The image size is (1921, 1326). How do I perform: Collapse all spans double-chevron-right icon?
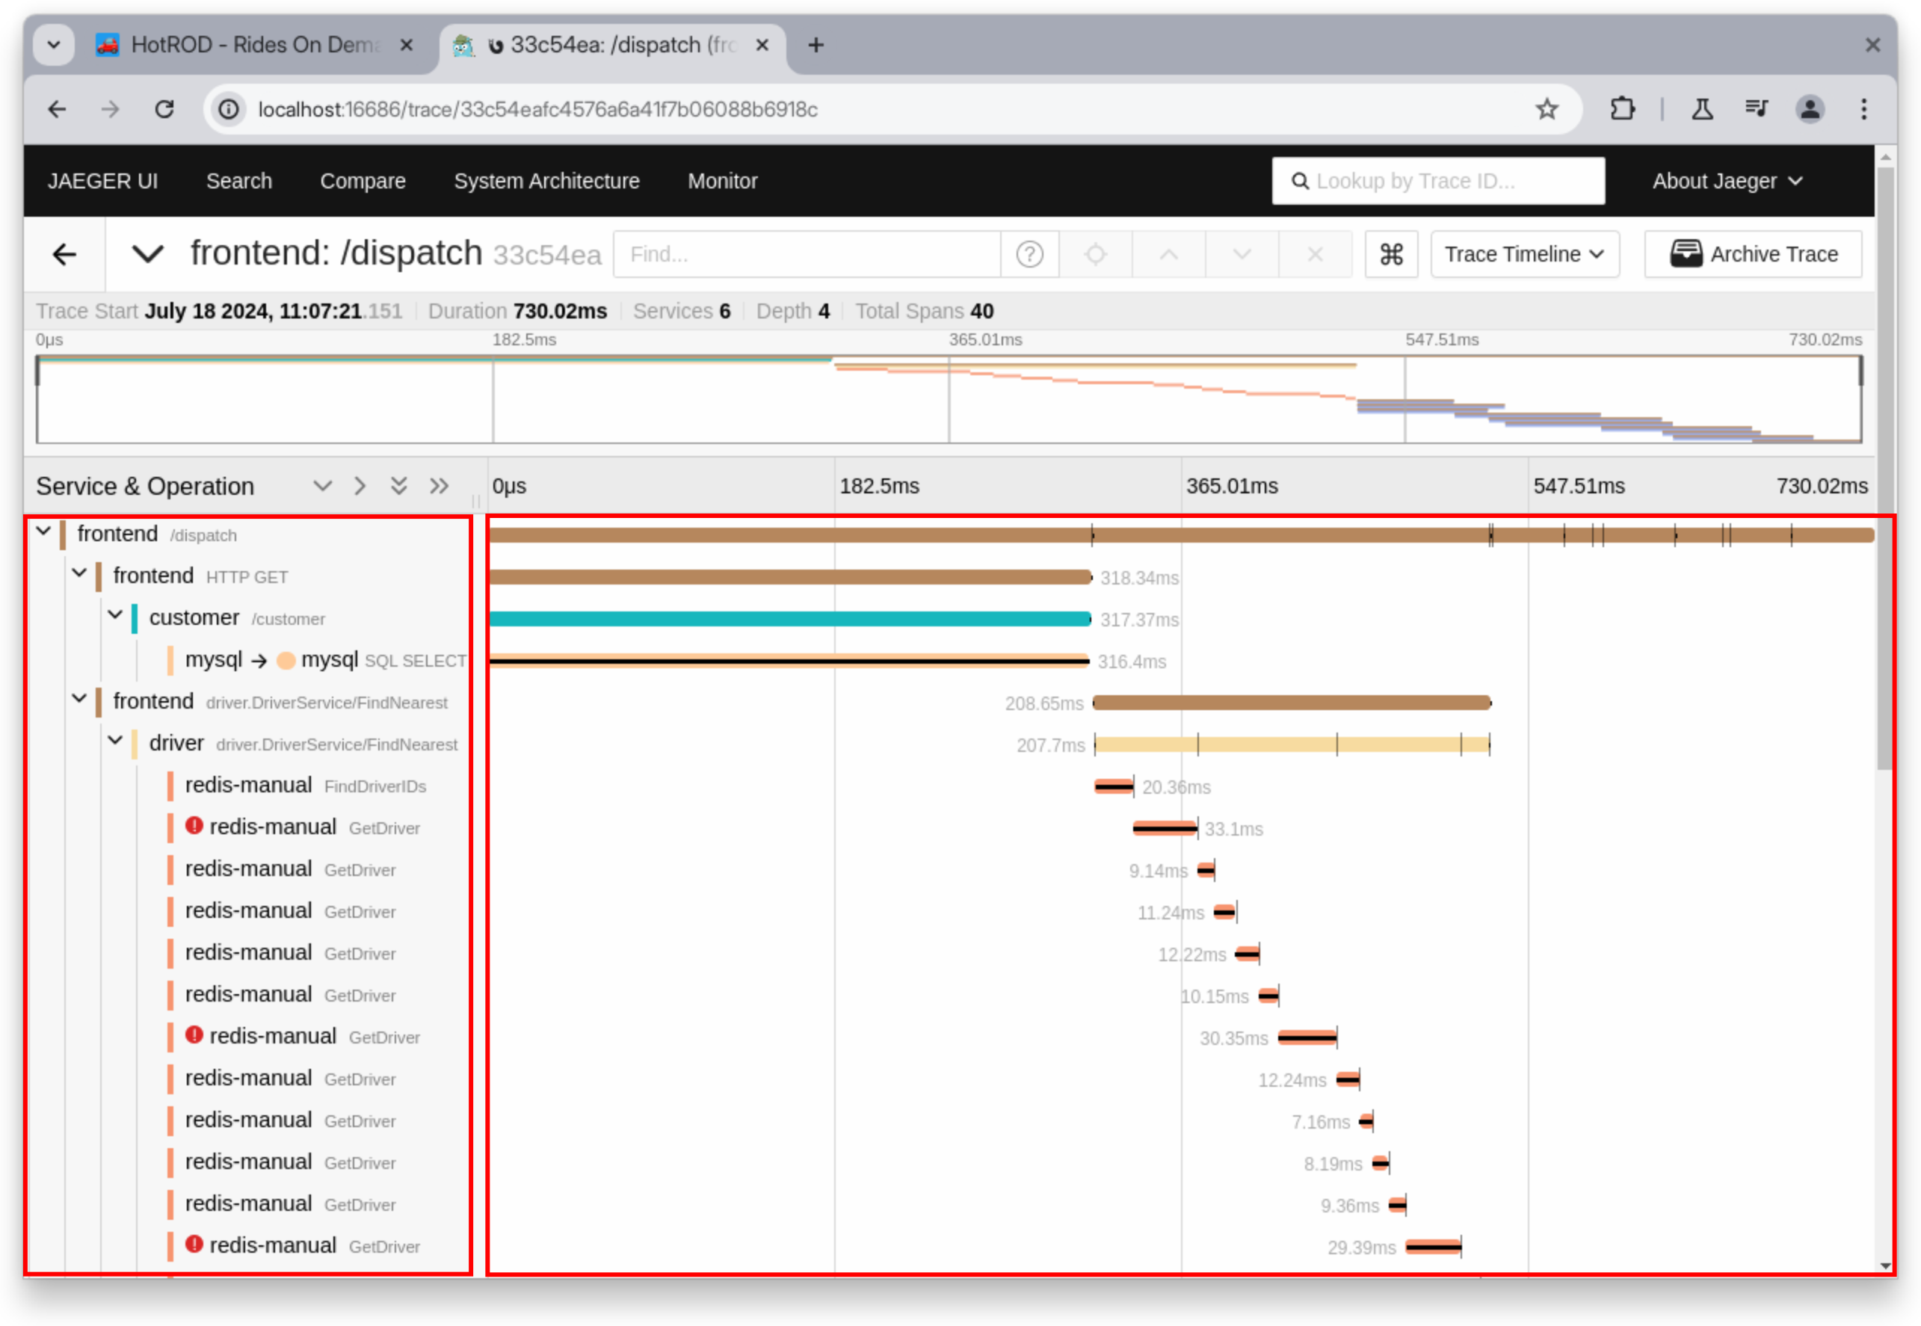(439, 486)
